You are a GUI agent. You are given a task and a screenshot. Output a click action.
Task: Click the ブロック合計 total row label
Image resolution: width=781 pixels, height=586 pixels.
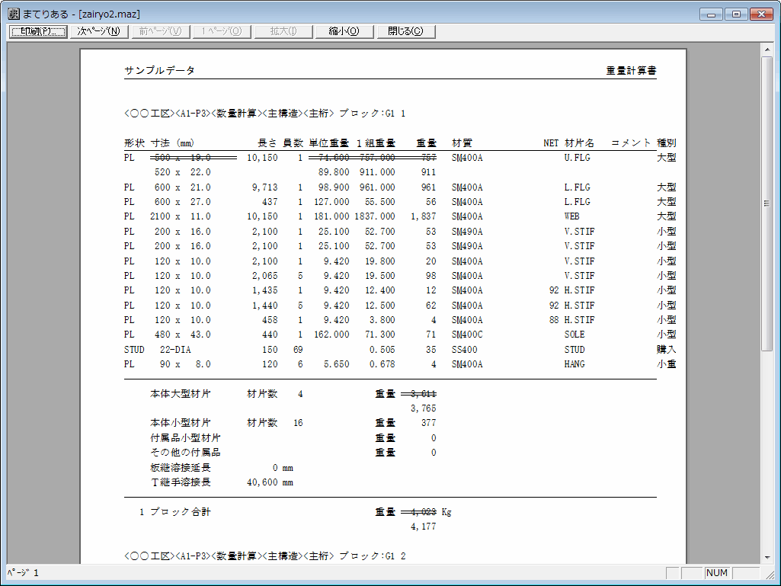point(180,512)
